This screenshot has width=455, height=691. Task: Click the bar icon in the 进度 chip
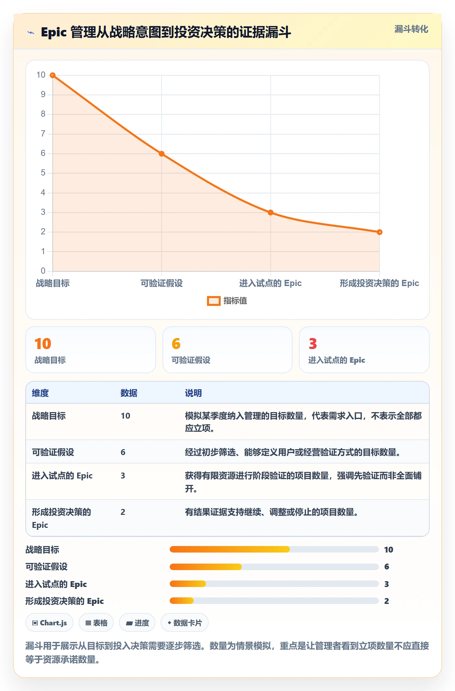click(x=129, y=623)
